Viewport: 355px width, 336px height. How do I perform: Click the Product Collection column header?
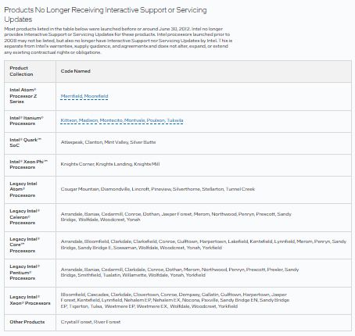point(21,71)
